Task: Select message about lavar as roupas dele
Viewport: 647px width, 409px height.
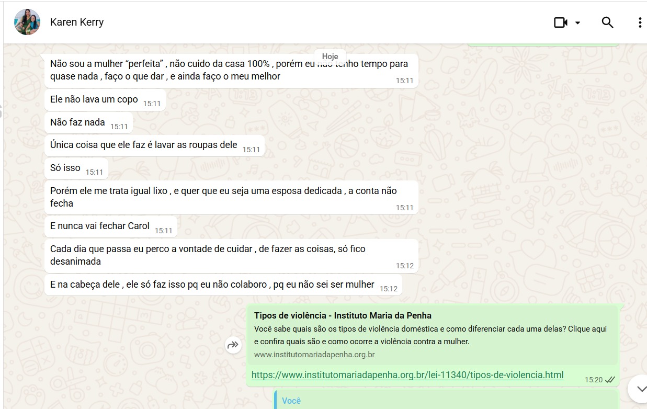Action: pos(144,145)
